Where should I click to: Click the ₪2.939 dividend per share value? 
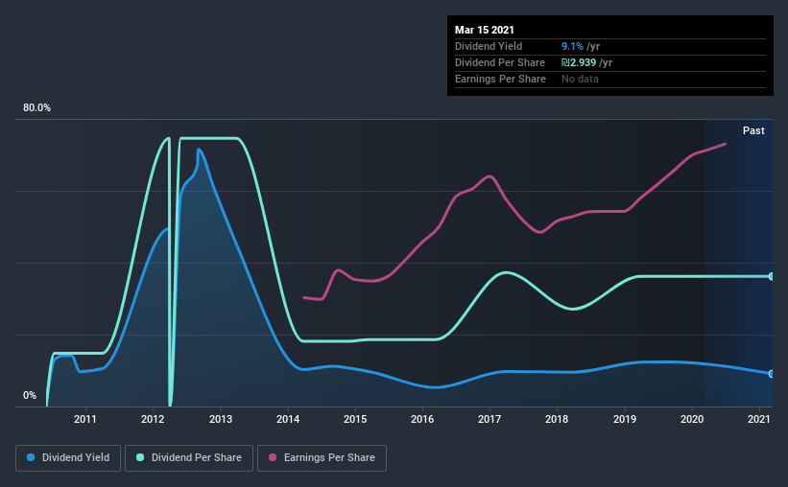(x=579, y=62)
